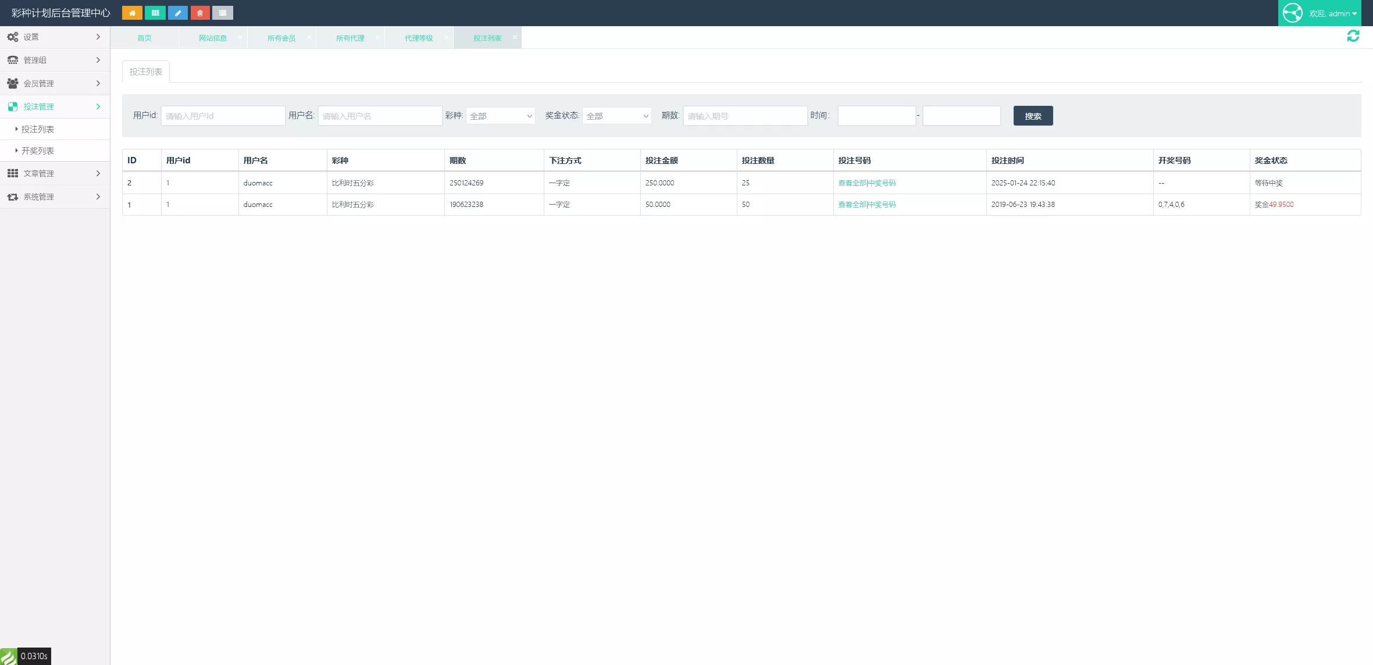Click the orange home icon button
This screenshot has height=665, width=1373.
(x=132, y=13)
